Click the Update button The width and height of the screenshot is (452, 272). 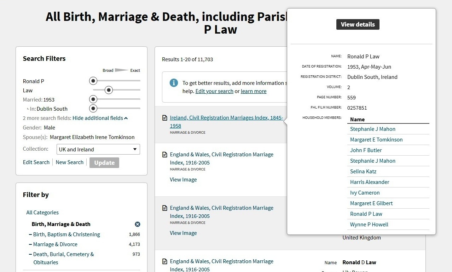coord(104,163)
